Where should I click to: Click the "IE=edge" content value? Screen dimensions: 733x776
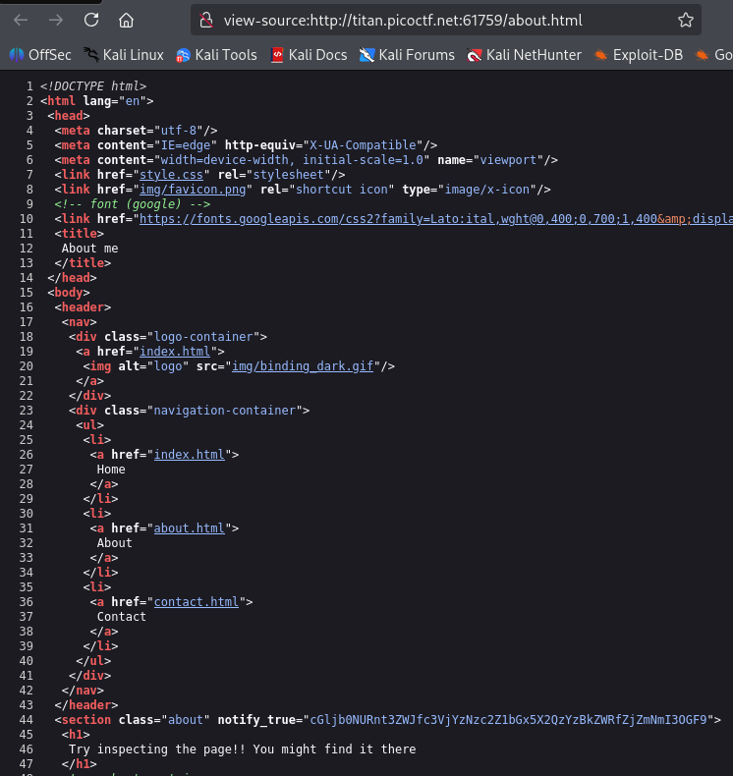tap(186, 145)
